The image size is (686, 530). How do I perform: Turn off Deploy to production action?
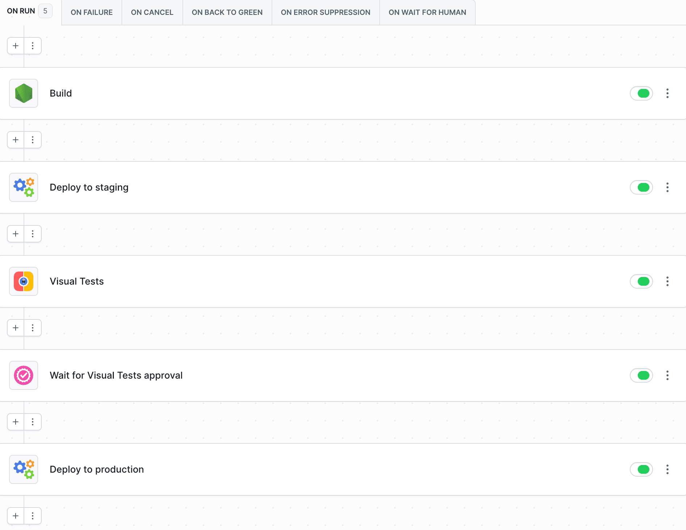(641, 469)
